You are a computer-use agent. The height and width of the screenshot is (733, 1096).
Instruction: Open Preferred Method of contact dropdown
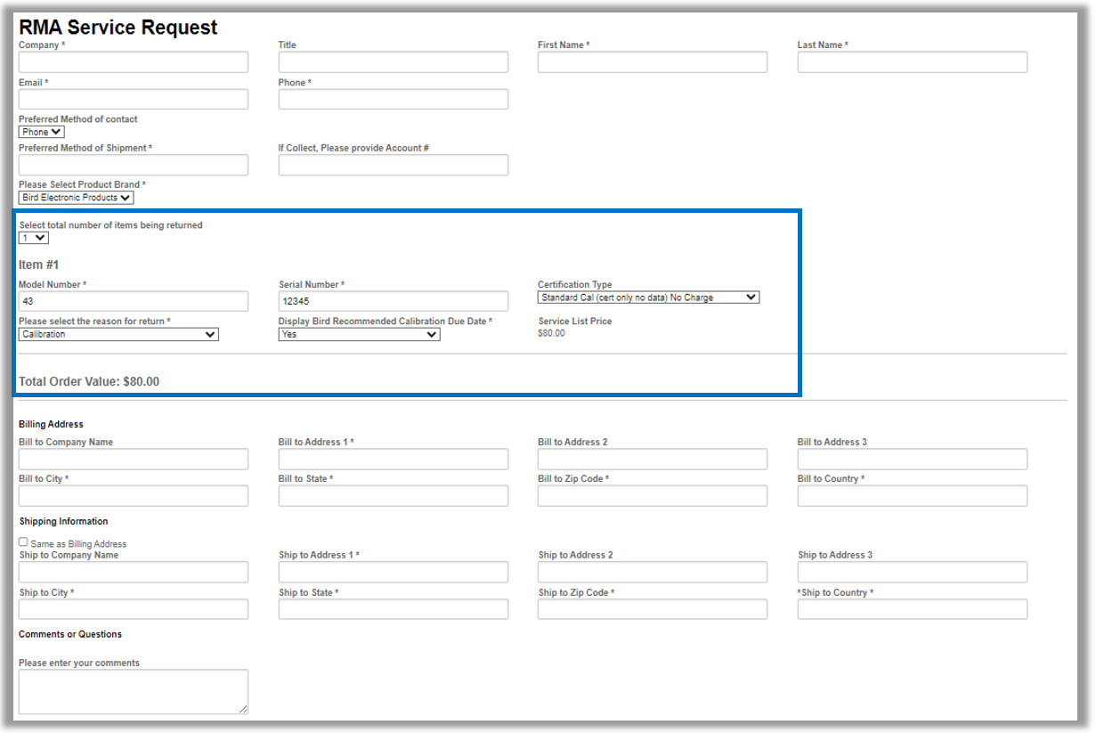tap(42, 132)
